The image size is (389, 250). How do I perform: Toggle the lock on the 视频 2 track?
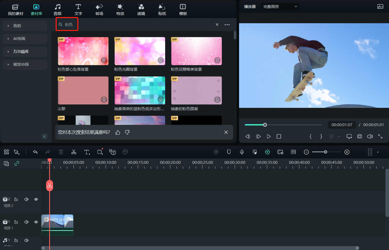[x=16, y=199]
